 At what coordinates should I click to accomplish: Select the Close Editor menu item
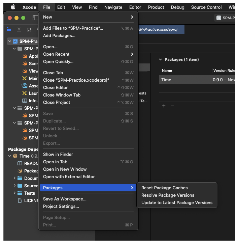[x=88, y=87]
